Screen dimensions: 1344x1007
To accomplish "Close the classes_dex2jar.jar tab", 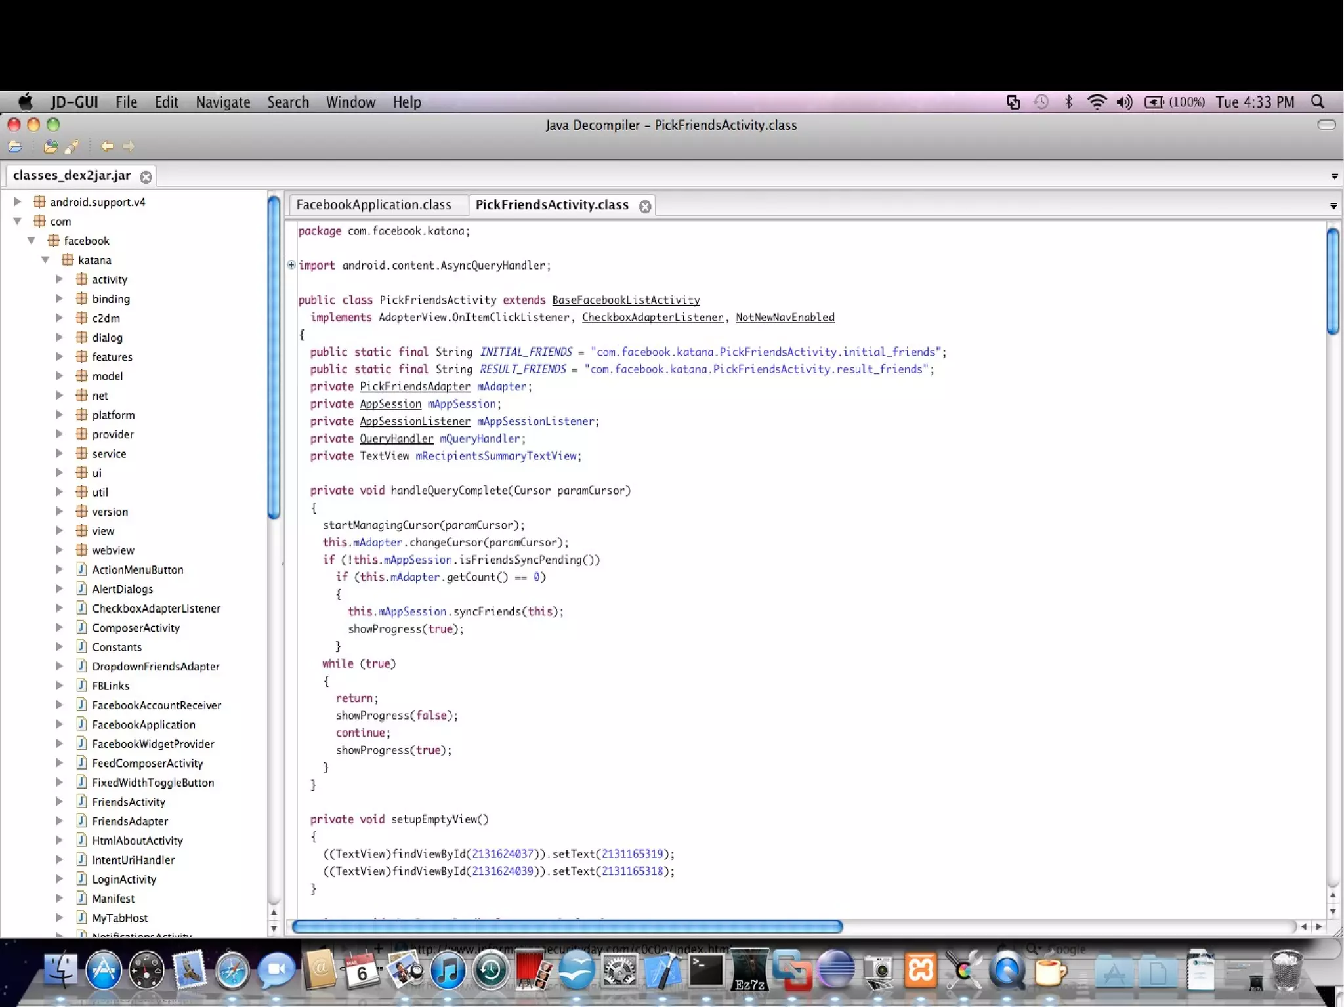I will pos(146,176).
